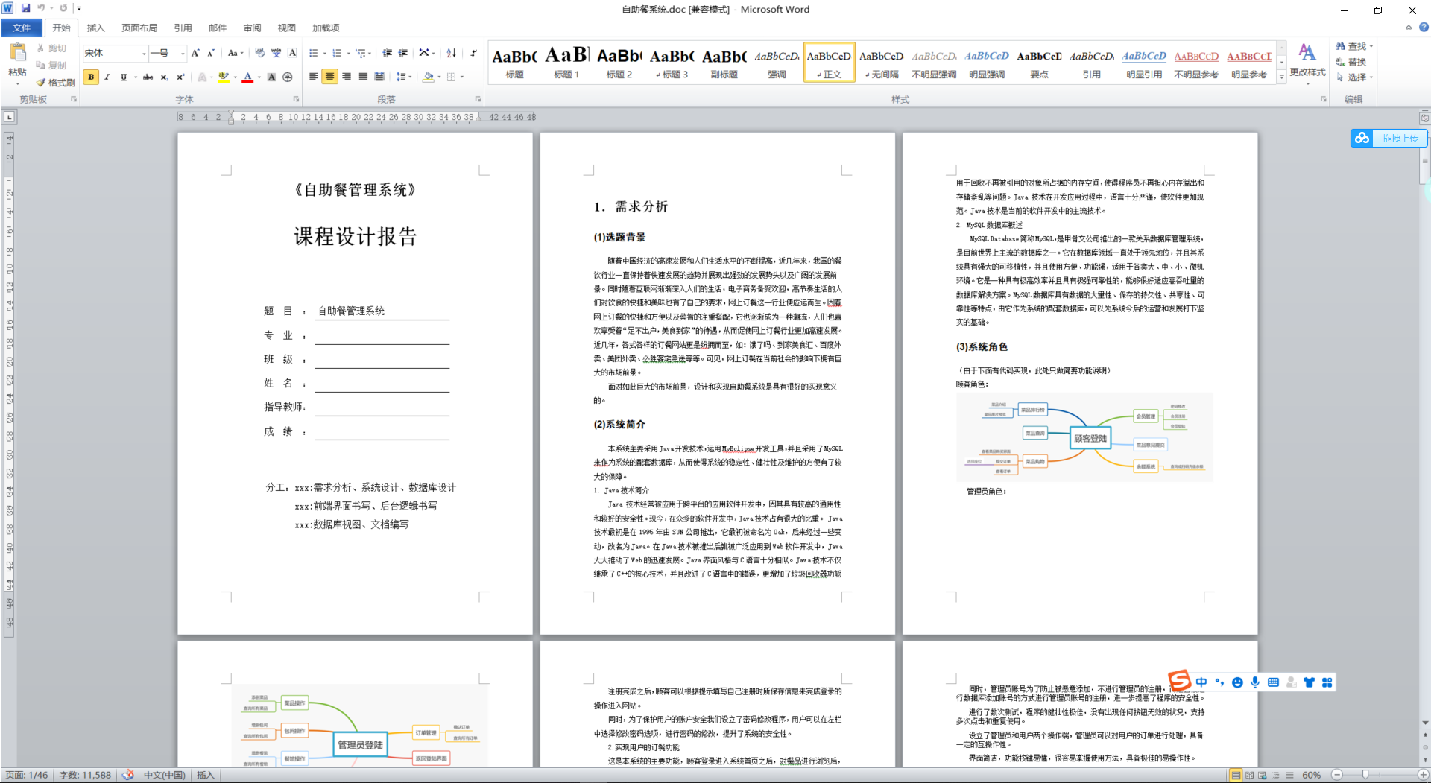Screen dimensions: 1431x783
Task: Click the Sogou soft keyboard icon
Action: (x=1273, y=682)
